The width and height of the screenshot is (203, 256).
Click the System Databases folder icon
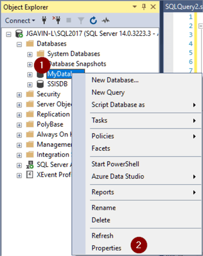coord(41,54)
